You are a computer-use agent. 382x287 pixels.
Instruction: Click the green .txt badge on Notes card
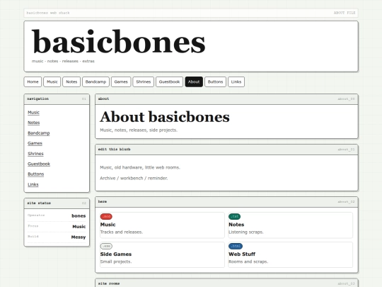tap(234, 216)
